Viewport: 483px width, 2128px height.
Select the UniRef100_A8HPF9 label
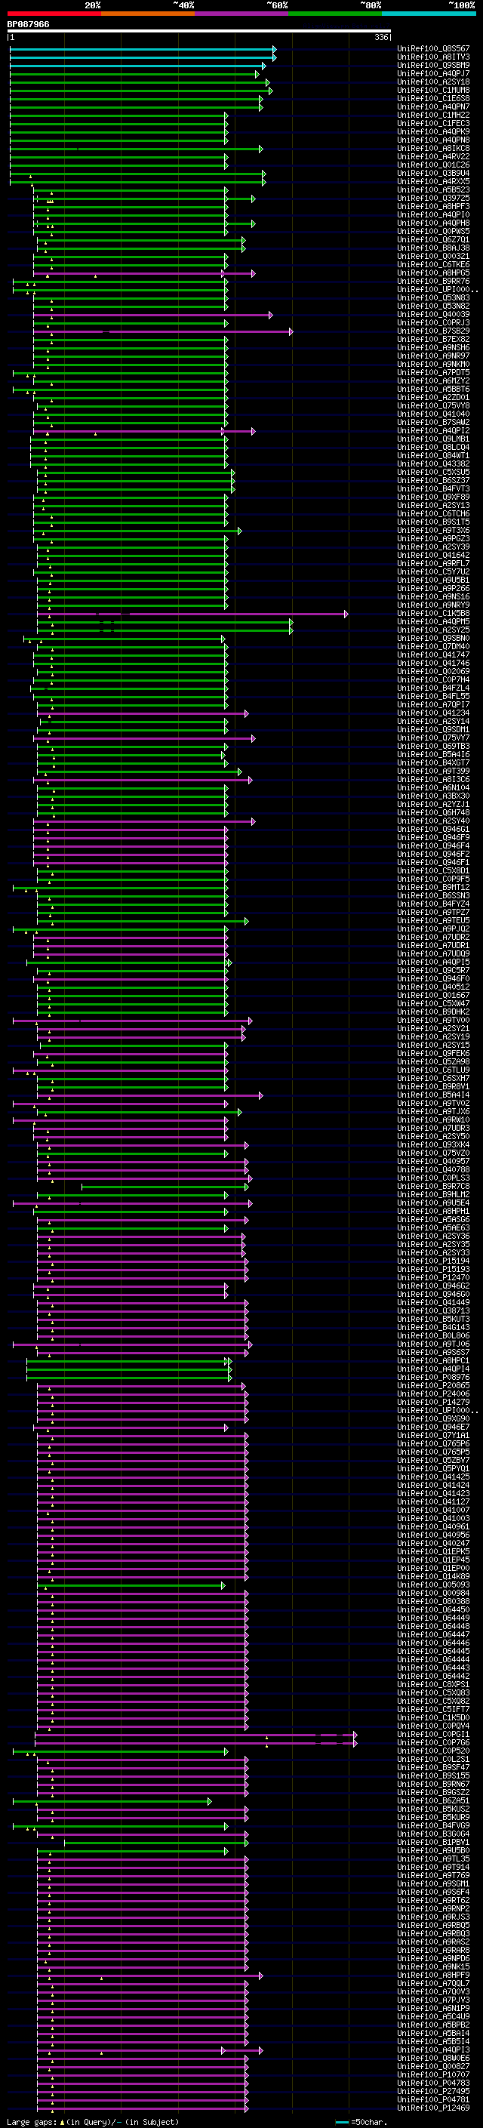click(433, 1976)
